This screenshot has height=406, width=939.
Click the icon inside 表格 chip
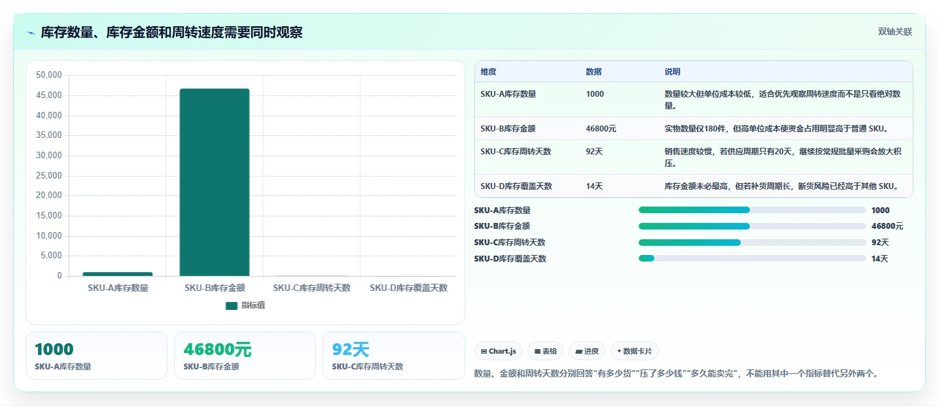coord(537,352)
